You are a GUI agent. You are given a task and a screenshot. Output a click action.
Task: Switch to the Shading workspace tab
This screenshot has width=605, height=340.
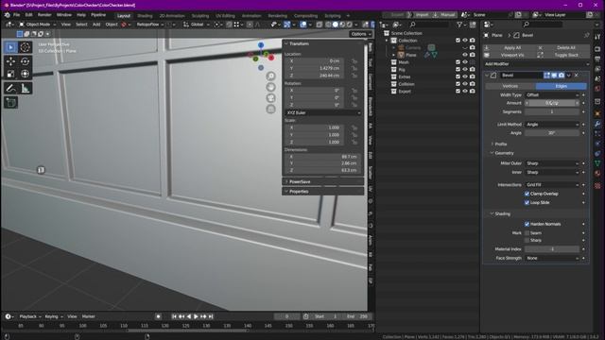point(145,16)
